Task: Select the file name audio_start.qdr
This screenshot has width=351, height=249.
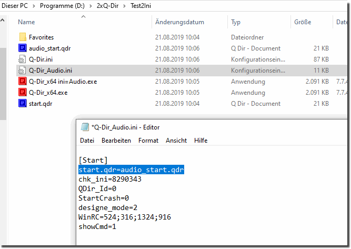Action: pos(49,48)
